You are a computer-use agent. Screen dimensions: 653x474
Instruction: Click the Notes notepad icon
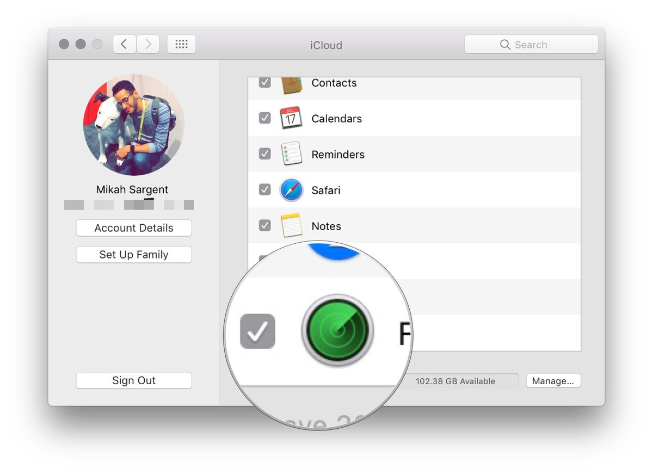tap(291, 225)
